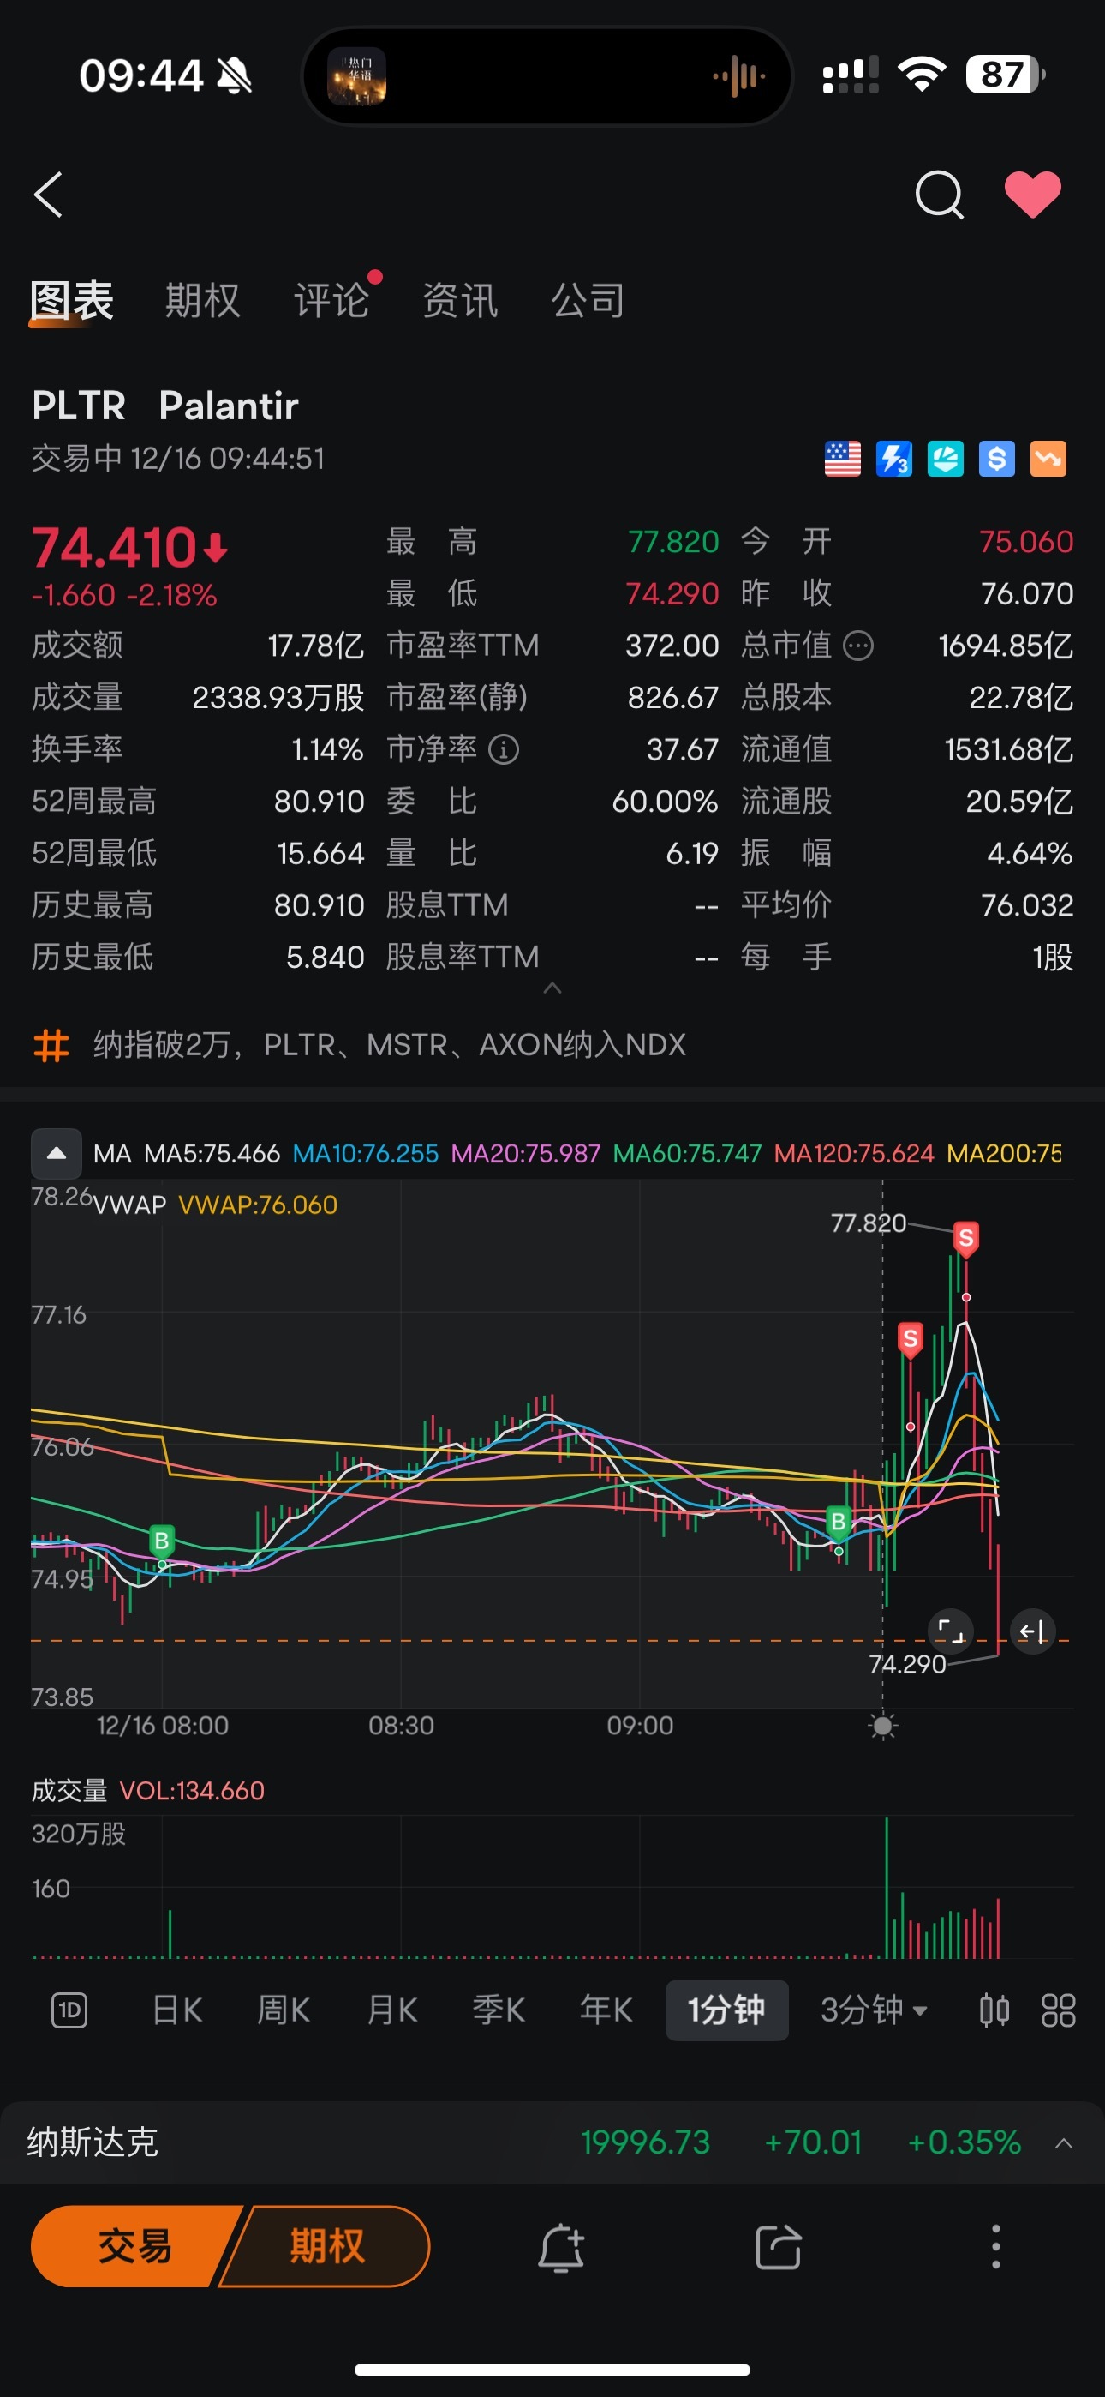Screen dimensions: 1105x2397
Task: Toggle the pink heart favorite icon
Action: pos(1032,195)
